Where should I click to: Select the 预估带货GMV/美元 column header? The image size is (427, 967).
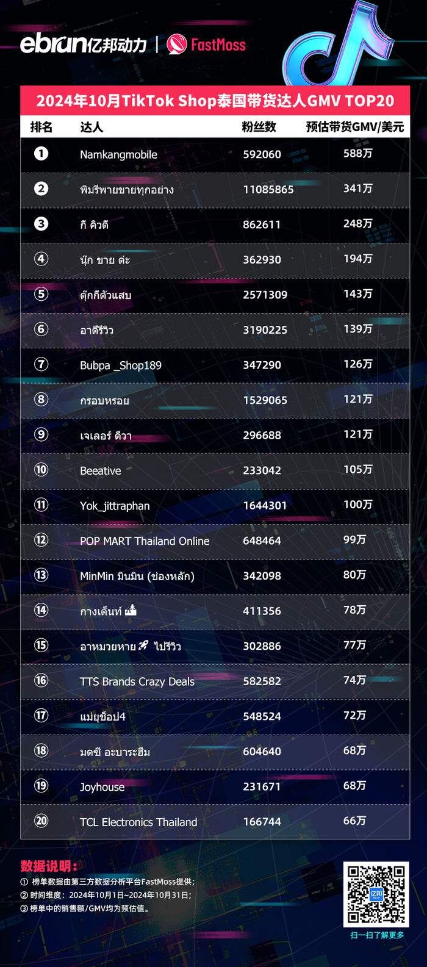click(x=354, y=127)
